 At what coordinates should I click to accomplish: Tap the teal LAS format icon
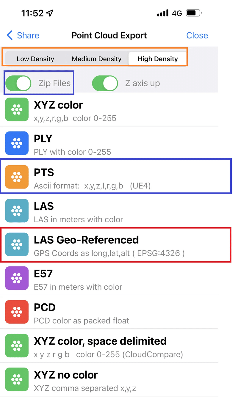[x=17, y=211]
